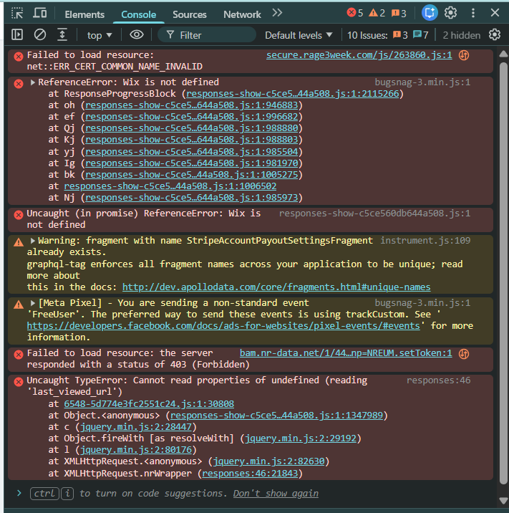Open the responses:46:21843 link

250,474
